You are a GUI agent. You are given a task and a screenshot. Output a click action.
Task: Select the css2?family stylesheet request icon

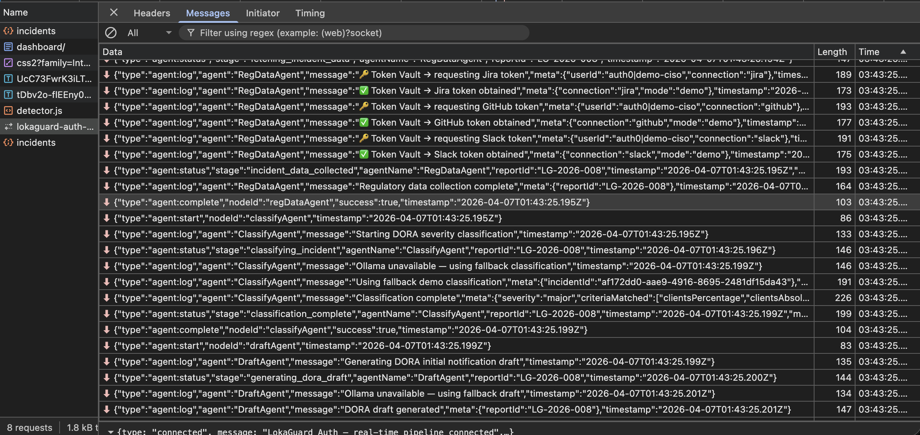(8, 63)
